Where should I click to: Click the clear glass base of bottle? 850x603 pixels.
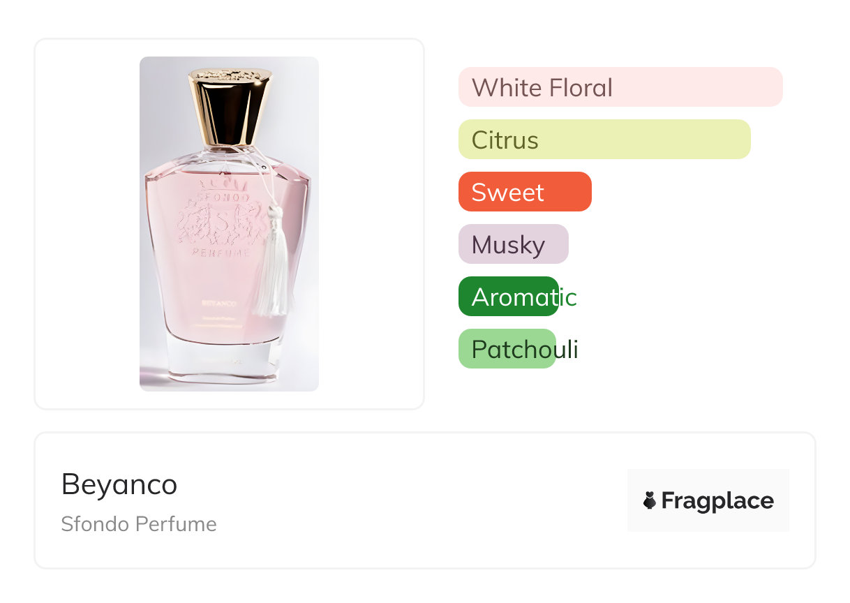228,362
